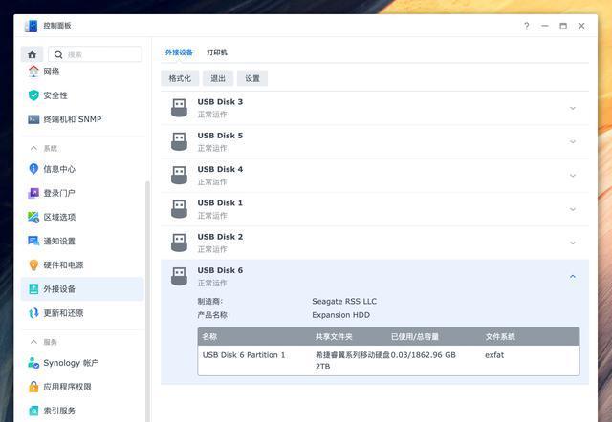Screen dimensions: 612x422
Task: Maximize the Control Panel window
Action: (563, 26)
